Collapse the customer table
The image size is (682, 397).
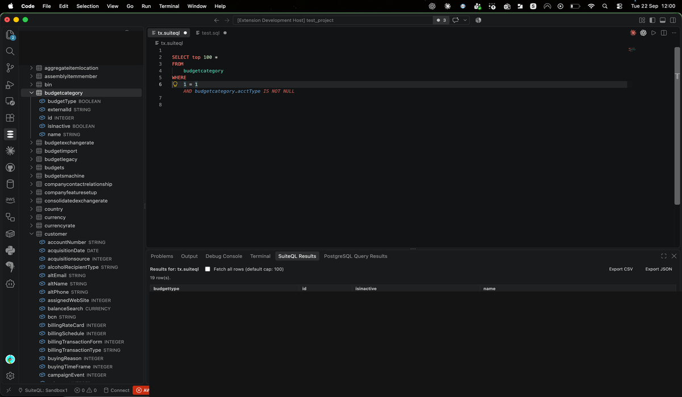31,234
